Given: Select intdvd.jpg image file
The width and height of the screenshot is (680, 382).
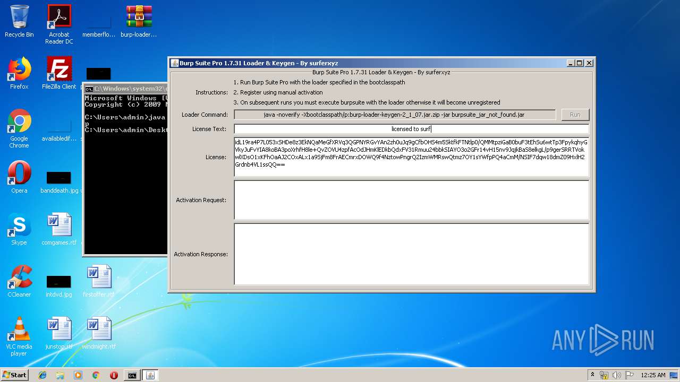Looking at the screenshot, I should click(x=59, y=284).
